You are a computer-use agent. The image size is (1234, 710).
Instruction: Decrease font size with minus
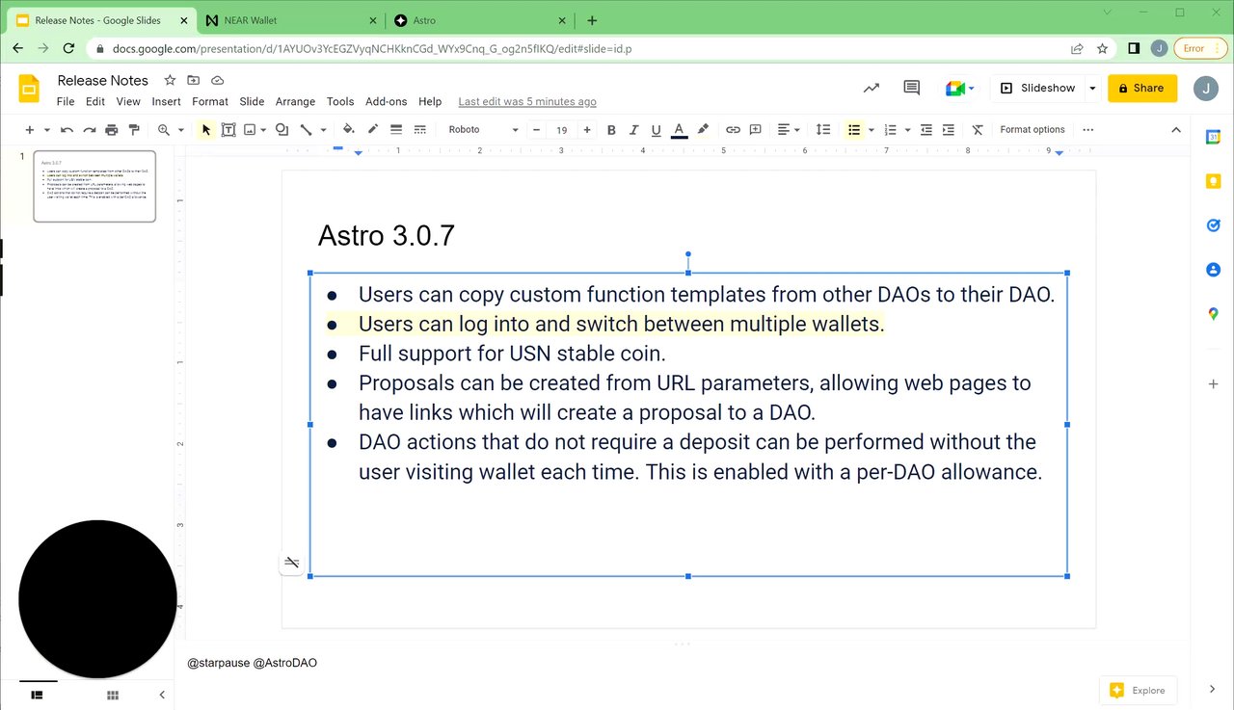pos(537,129)
